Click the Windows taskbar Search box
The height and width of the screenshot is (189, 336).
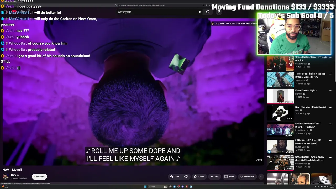(x=158, y=187)
